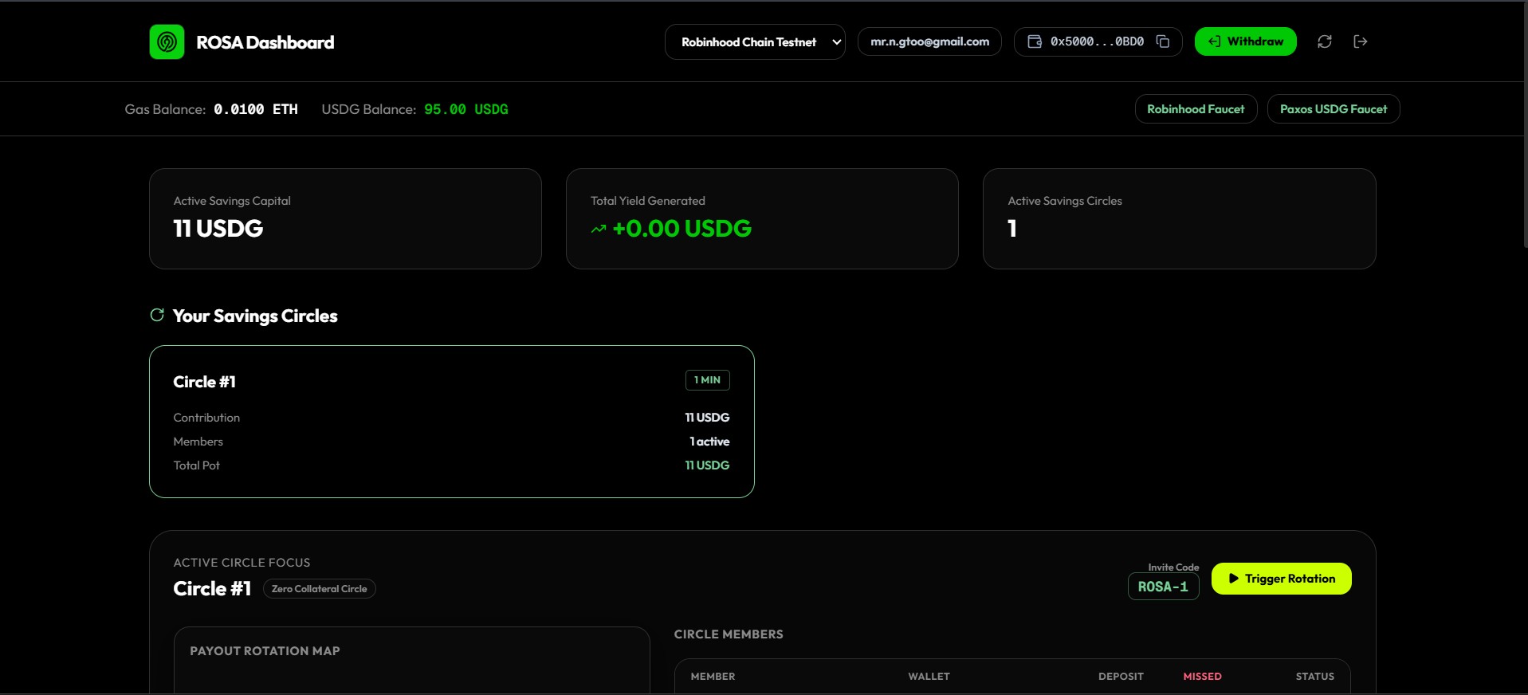Log out with the exit icon

coord(1361,41)
